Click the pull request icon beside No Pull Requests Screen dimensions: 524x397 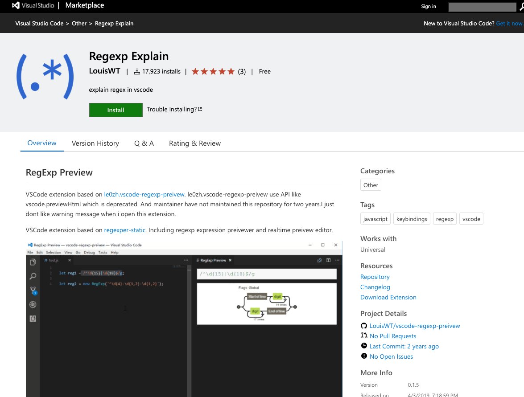[x=364, y=336]
